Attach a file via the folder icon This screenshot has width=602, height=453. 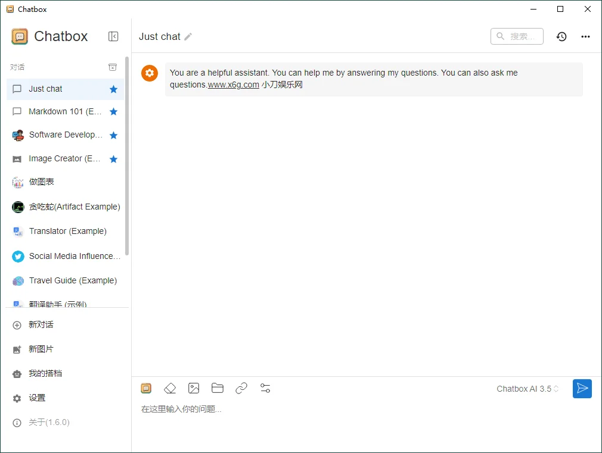(218, 388)
